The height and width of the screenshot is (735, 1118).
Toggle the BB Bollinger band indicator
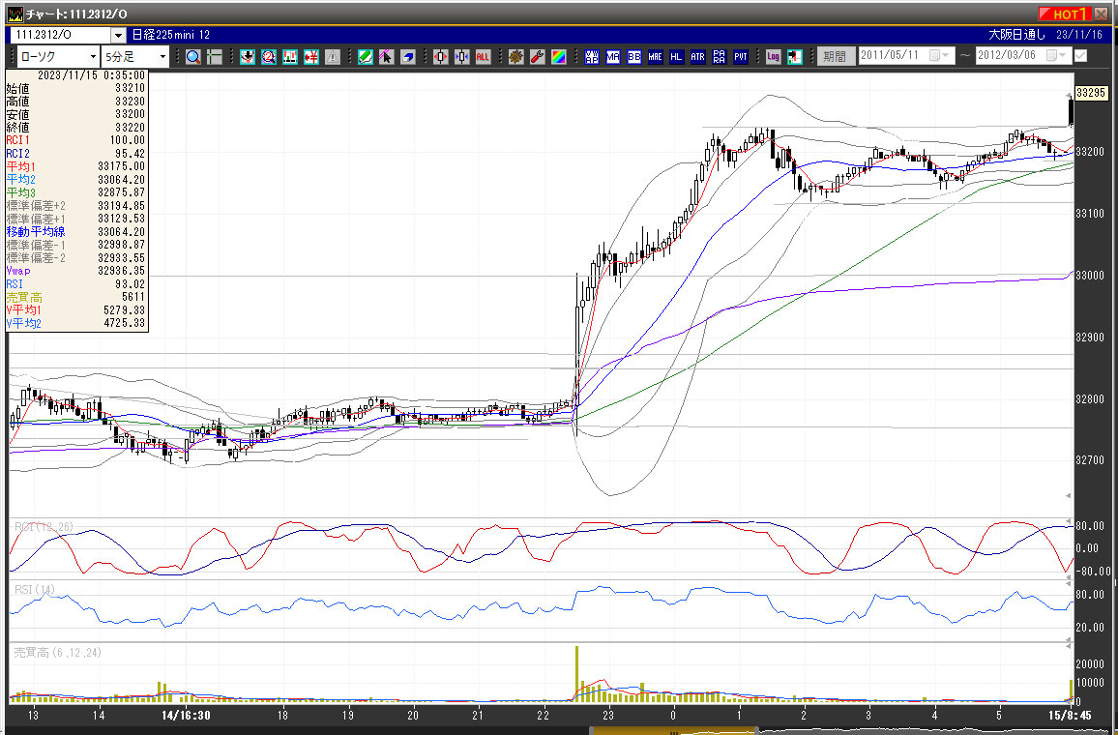coord(634,57)
